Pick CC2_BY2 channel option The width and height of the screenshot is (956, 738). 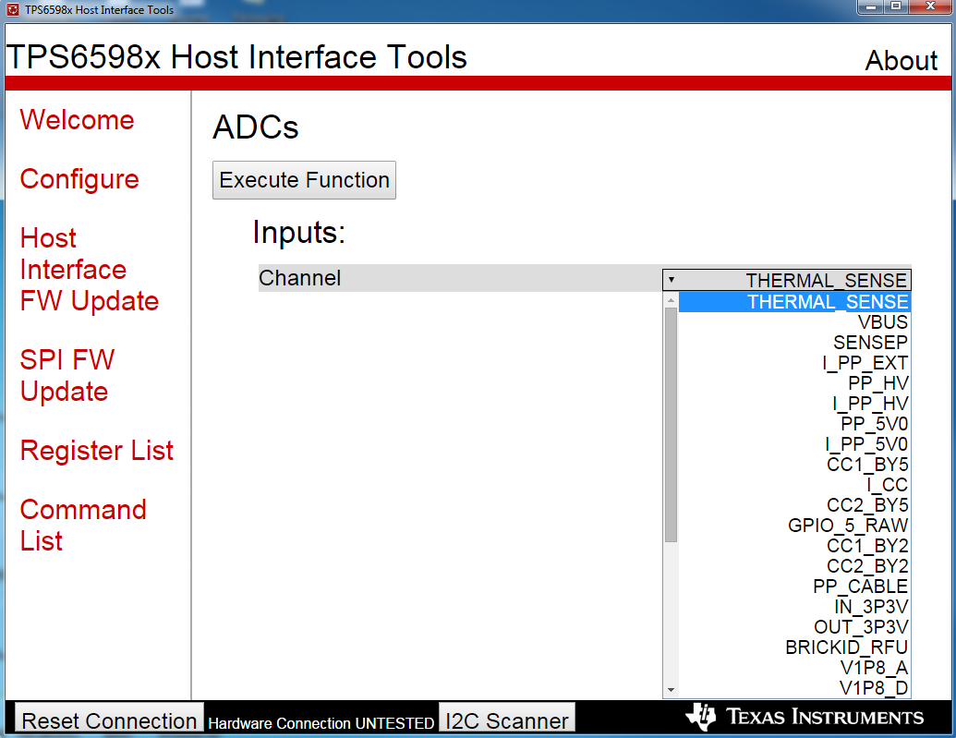click(794, 566)
